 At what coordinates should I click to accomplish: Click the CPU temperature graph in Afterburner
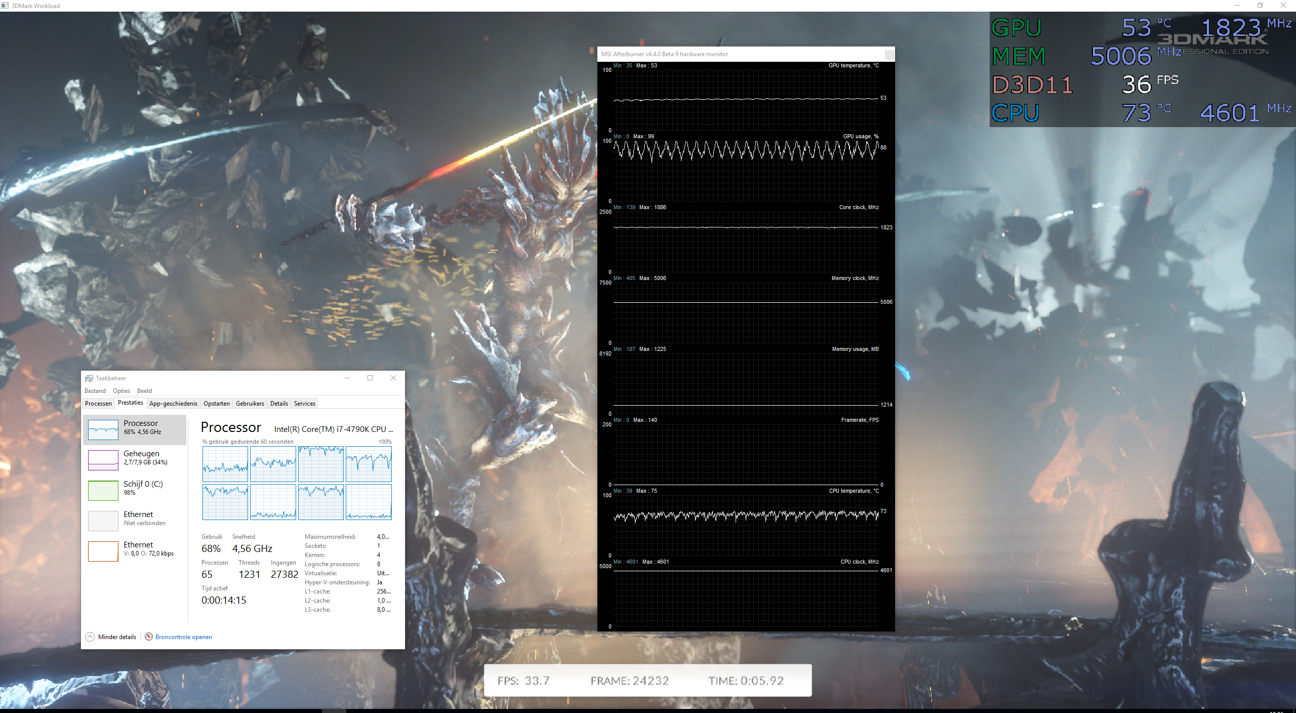click(746, 525)
